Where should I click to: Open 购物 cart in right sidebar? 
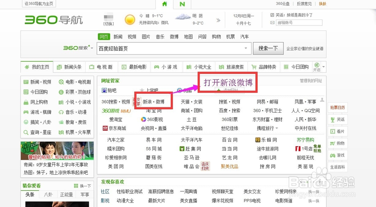[337, 143]
